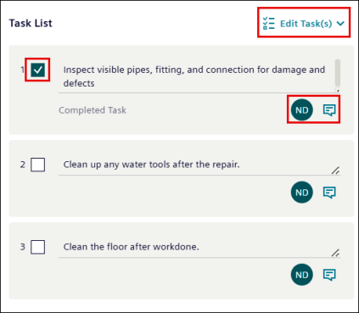The image size is (359, 313).
Task: Click the Edit Task(s) label
Action: click(306, 24)
